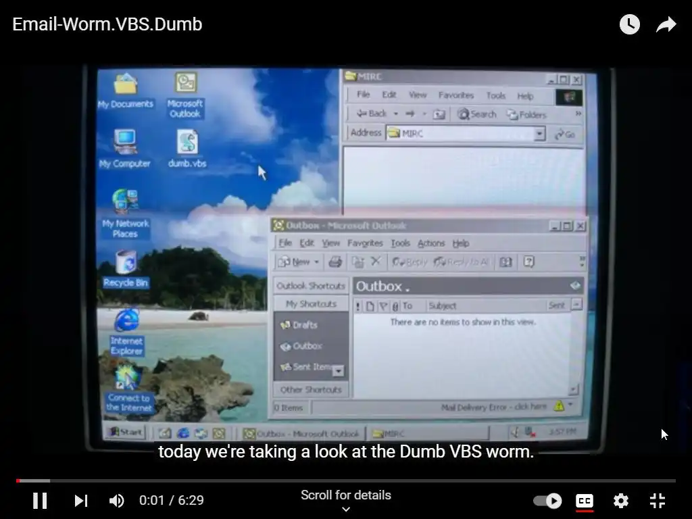
Task: Toggle closed captions off
Action: [585, 501]
